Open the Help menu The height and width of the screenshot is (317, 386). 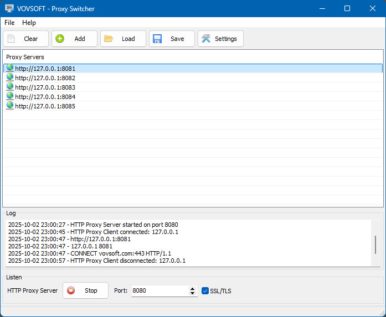pos(29,23)
